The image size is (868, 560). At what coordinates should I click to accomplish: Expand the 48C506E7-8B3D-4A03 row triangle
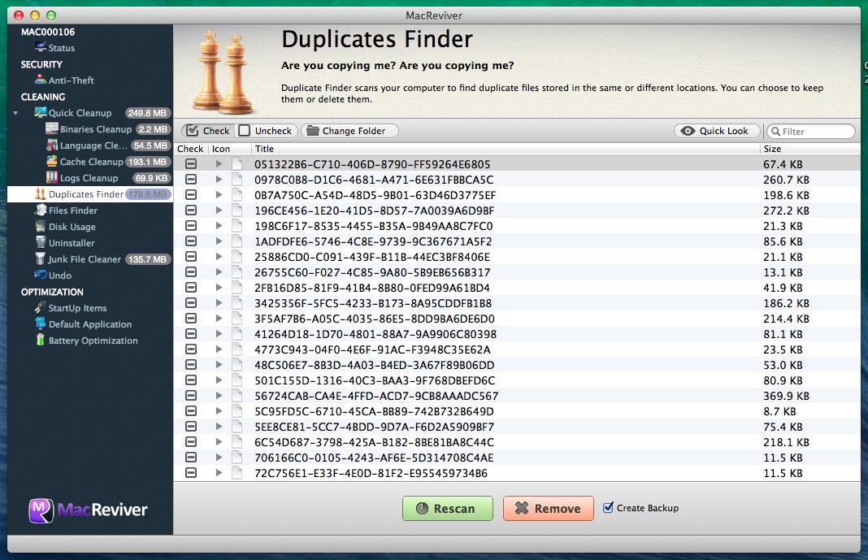tap(219, 365)
